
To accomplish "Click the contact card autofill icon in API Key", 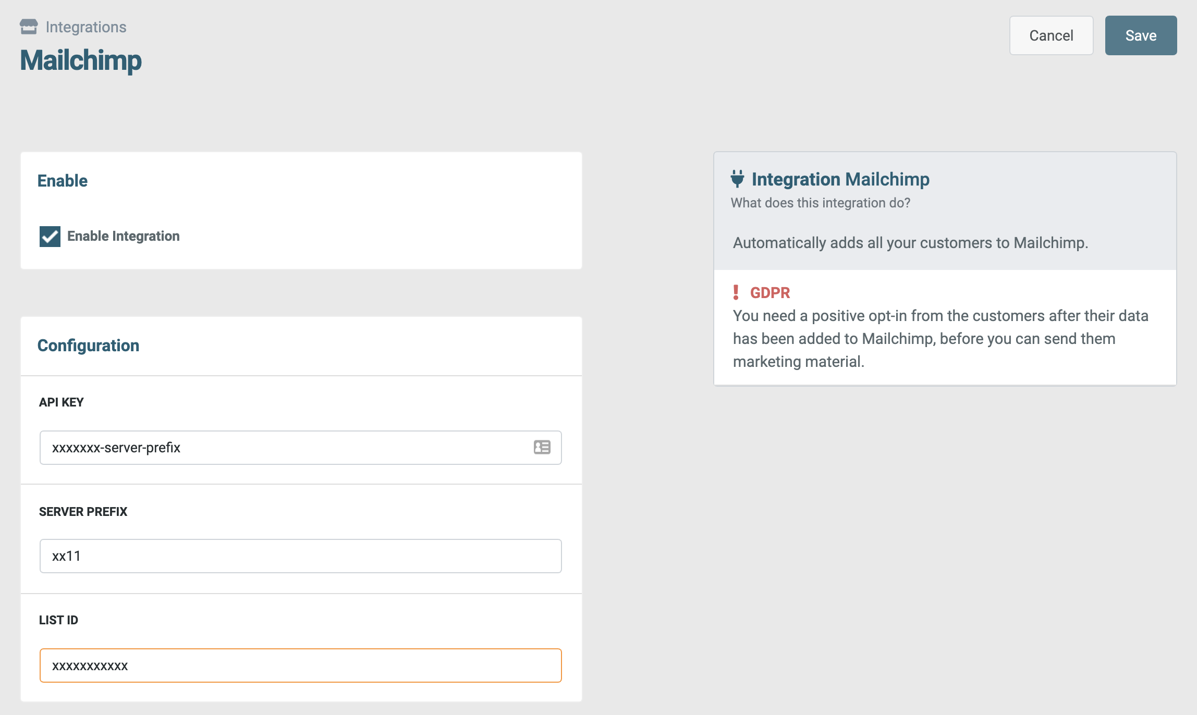I will click(542, 447).
